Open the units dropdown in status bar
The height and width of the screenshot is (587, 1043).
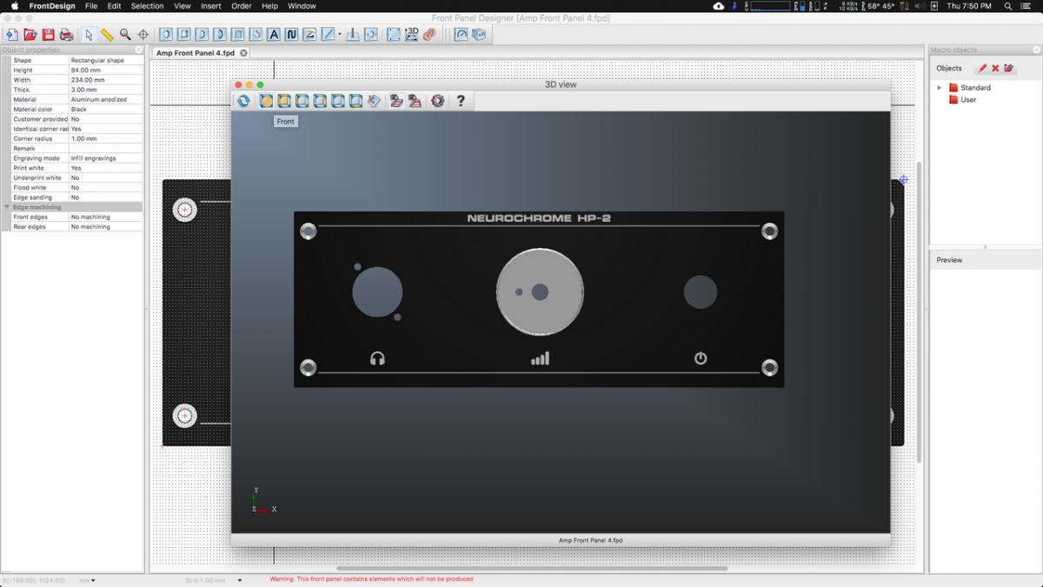point(88,580)
